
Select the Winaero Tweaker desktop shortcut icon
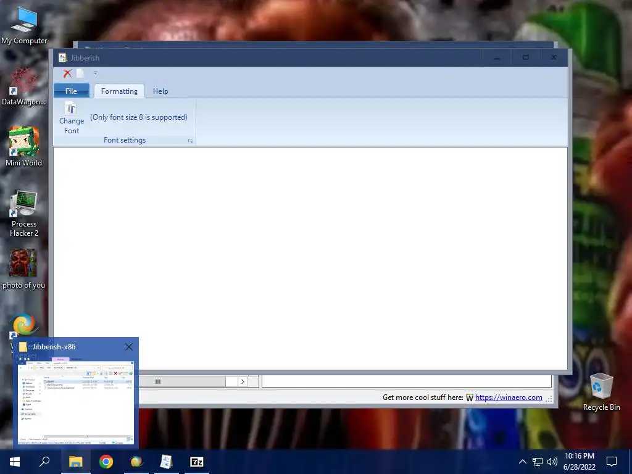24,325
